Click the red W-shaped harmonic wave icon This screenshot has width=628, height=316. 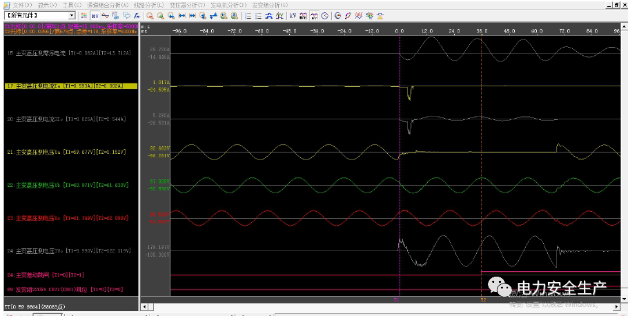[358, 16]
